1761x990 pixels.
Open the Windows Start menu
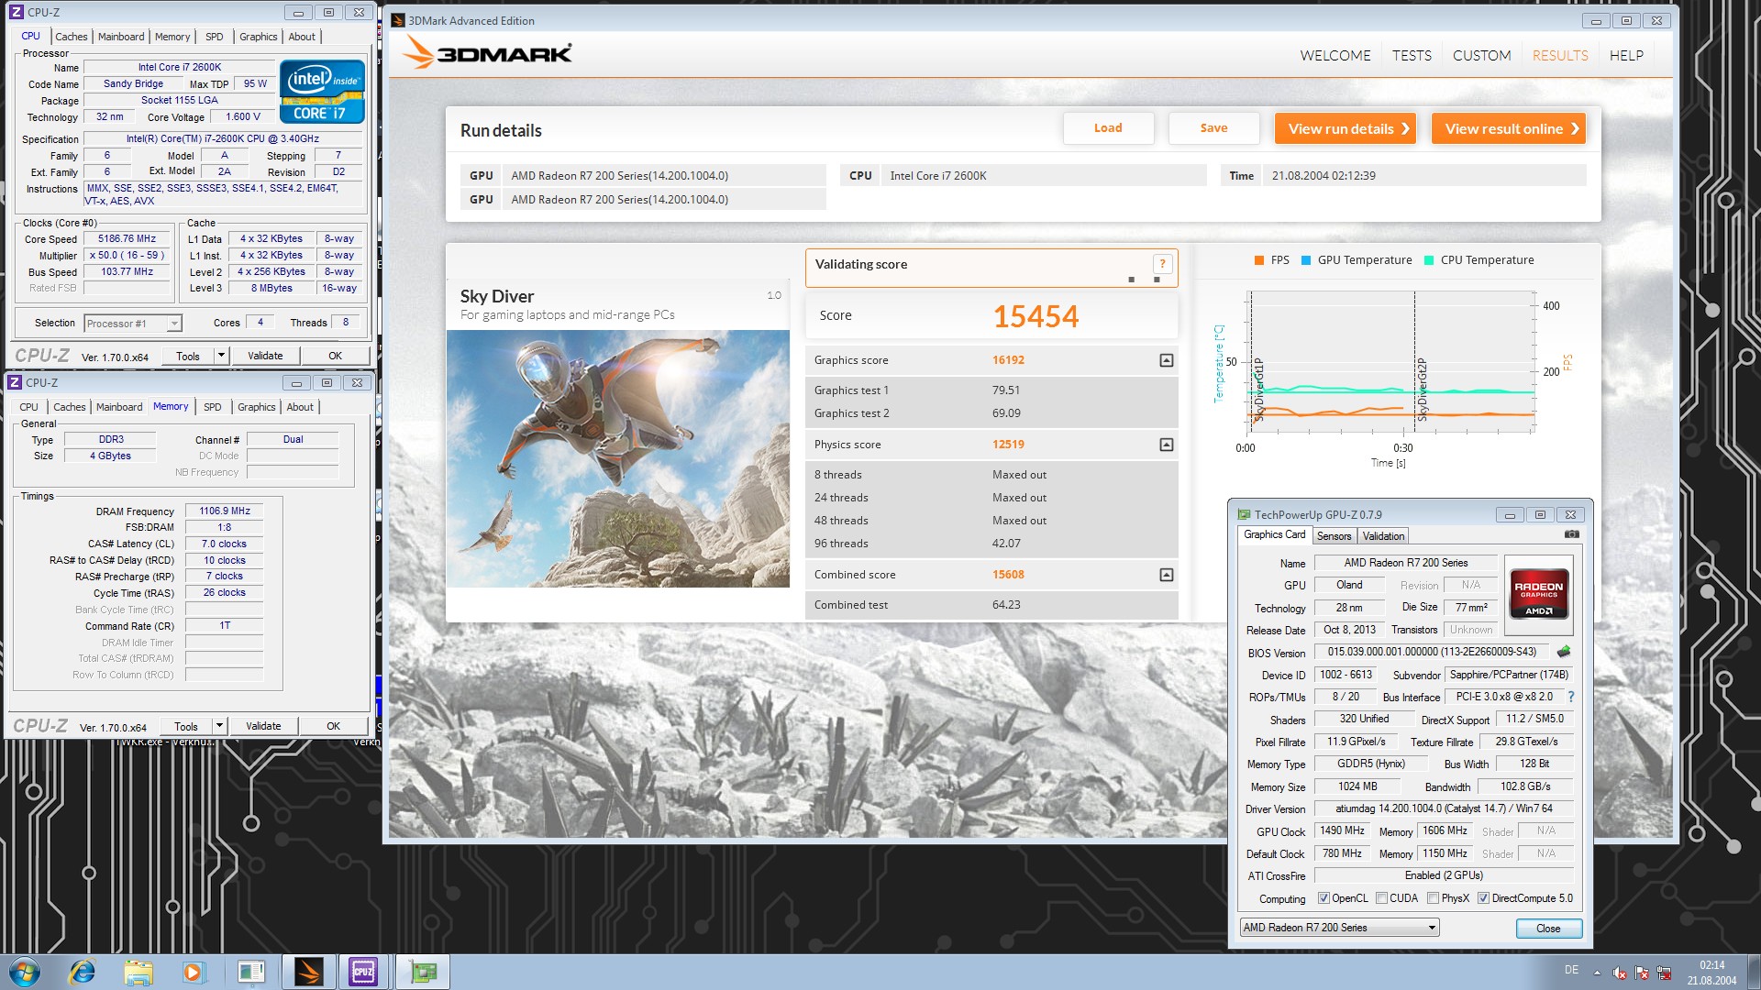(x=25, y=972)
